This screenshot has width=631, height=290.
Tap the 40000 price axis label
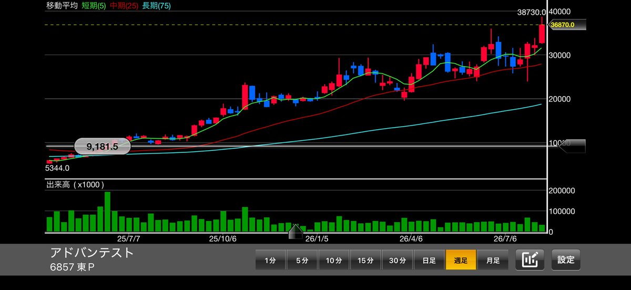(561, 12)
